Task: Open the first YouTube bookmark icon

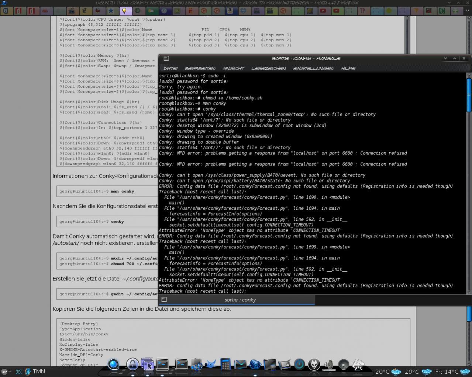Action: pyautogui.click(x=323, y=11)
